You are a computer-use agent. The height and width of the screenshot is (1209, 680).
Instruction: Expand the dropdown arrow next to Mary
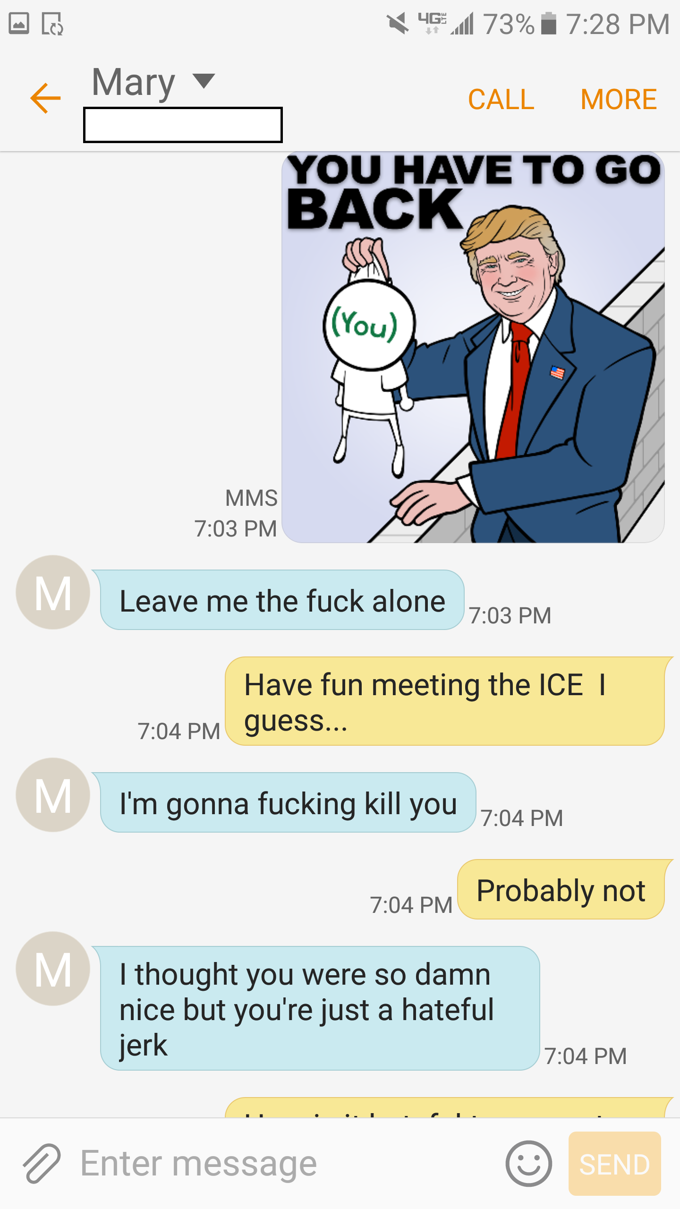(x=204, y=81)
